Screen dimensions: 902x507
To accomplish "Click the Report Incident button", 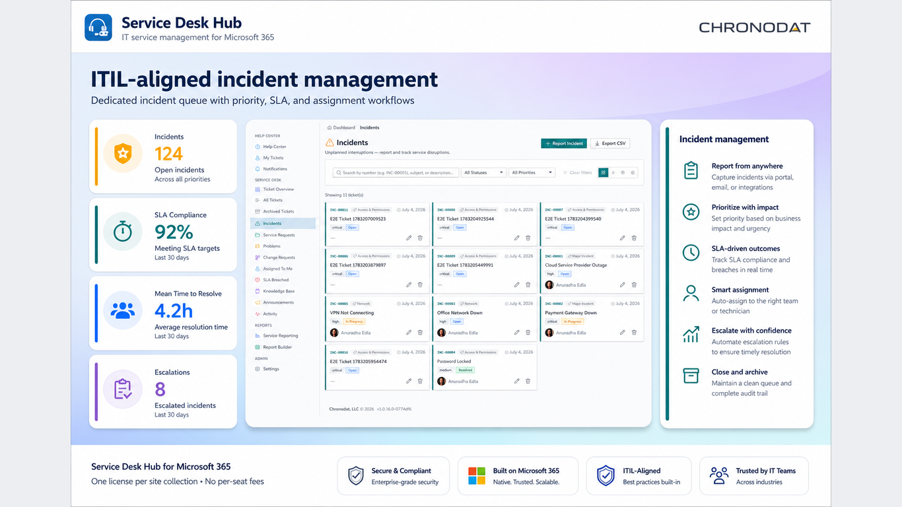I will pyautogui.click(x=564, y=143).
